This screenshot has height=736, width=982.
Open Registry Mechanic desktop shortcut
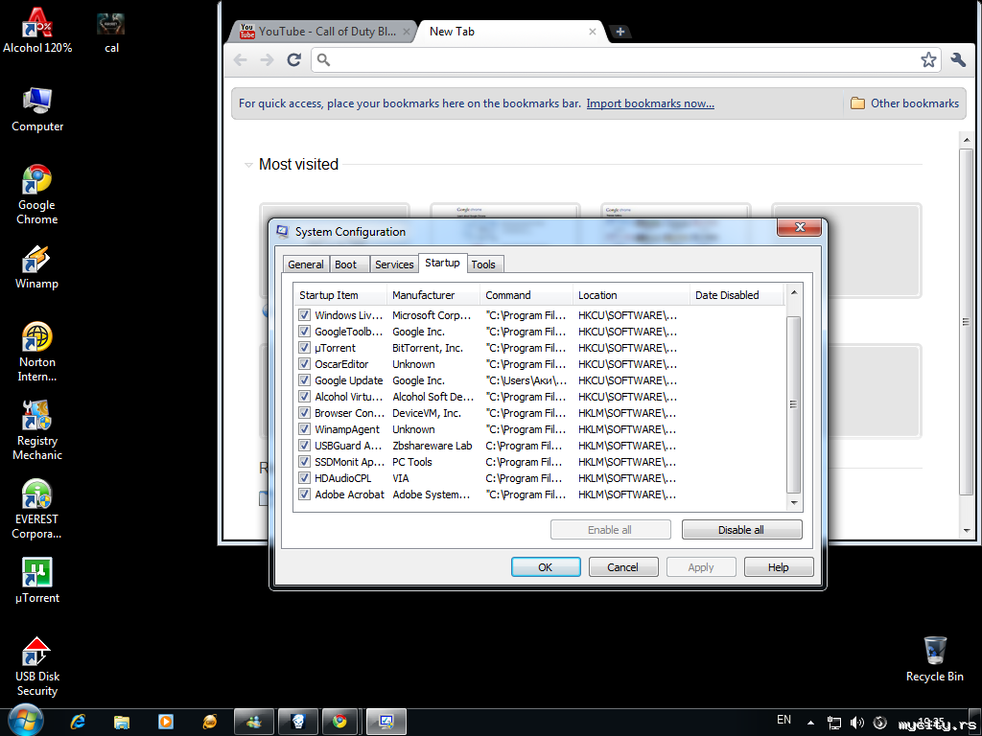pyautogui.click(x=37, y=430)
